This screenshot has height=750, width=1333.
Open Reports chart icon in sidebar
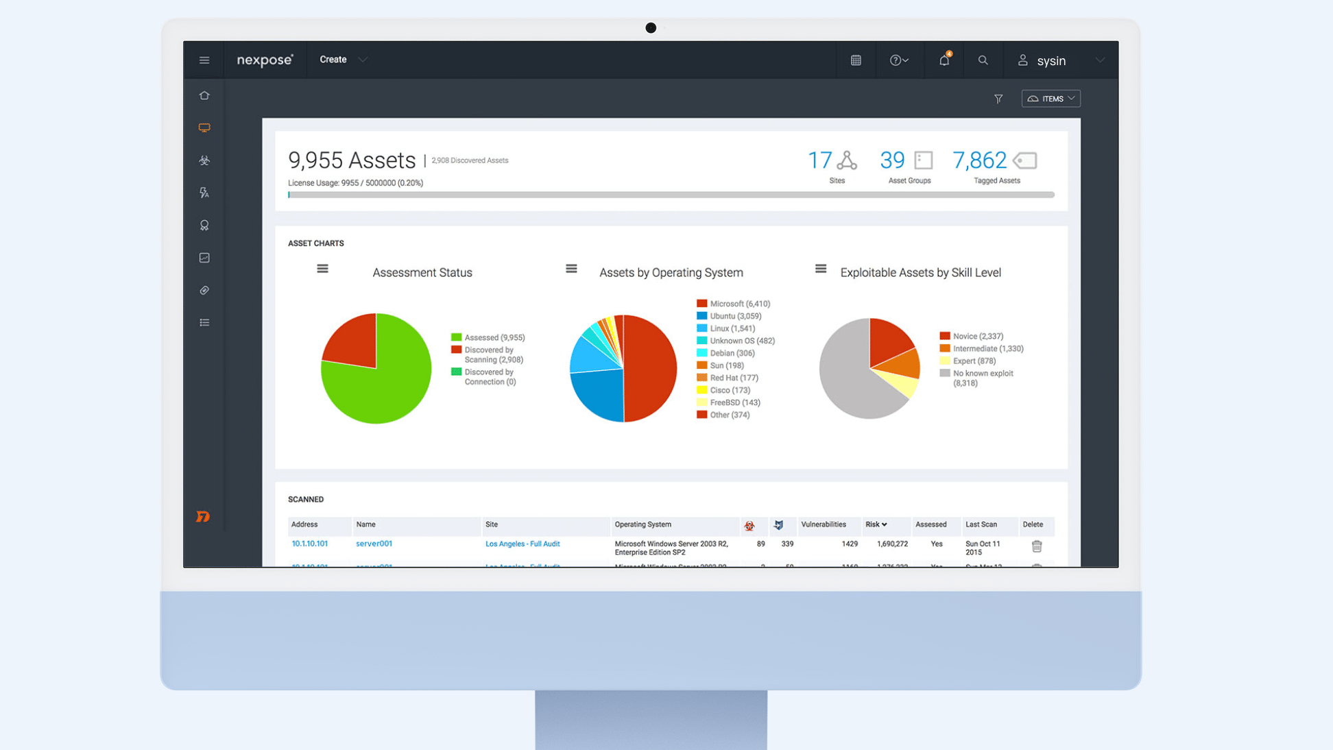pos(204,258)
